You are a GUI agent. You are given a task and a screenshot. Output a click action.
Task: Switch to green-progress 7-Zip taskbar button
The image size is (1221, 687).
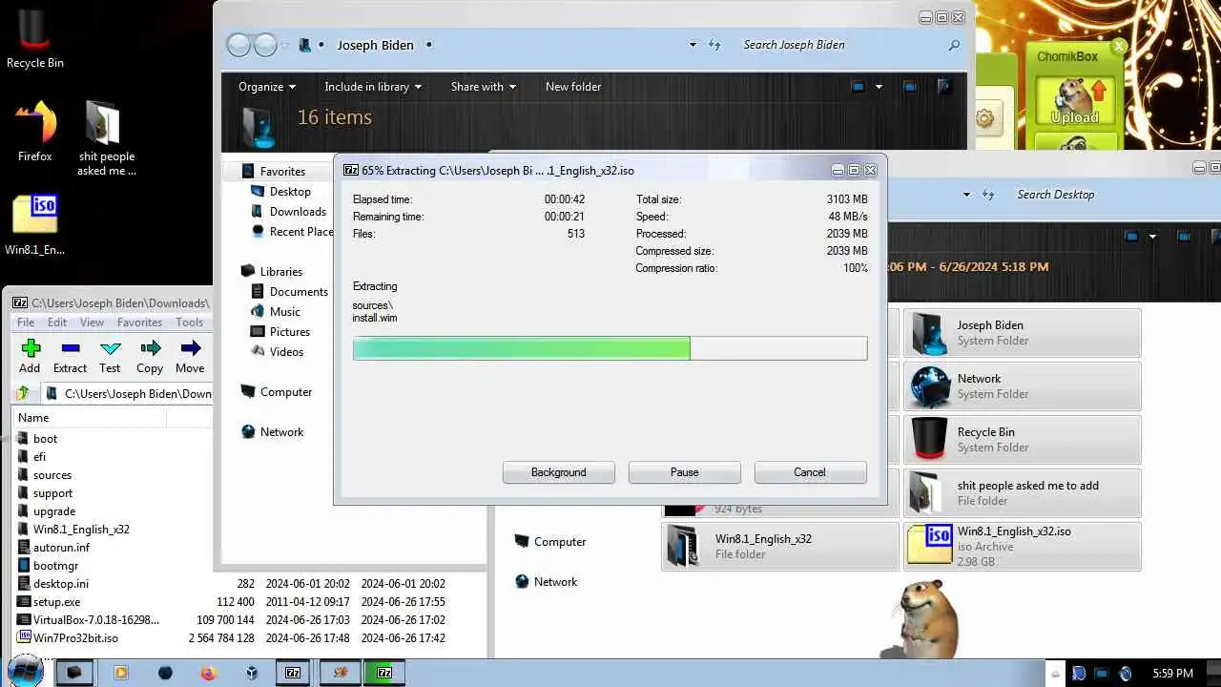pyautogui.click(x=384, y=673)
